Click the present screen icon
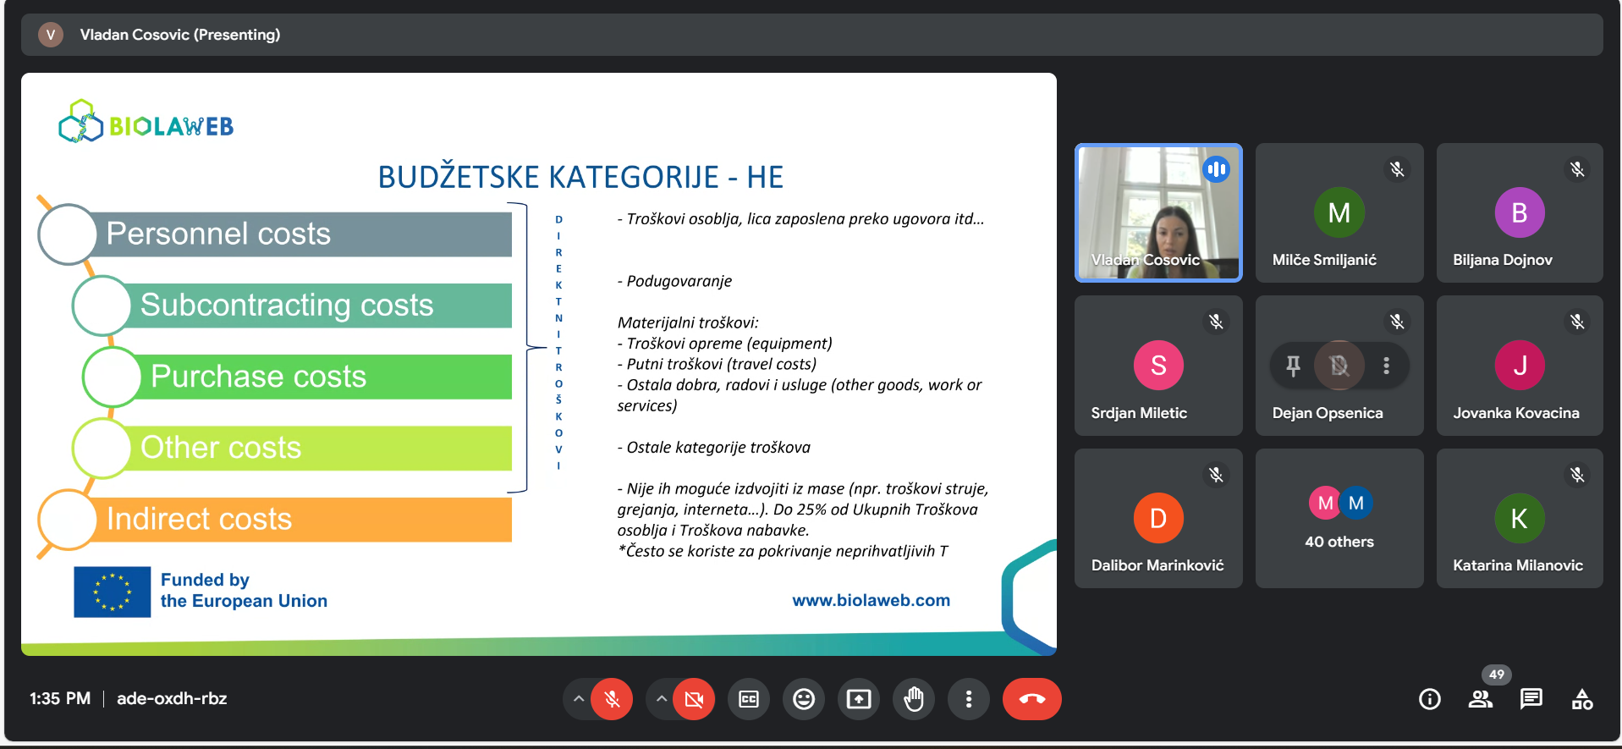Screen dimensions: 1622x749 coord(858,699)
